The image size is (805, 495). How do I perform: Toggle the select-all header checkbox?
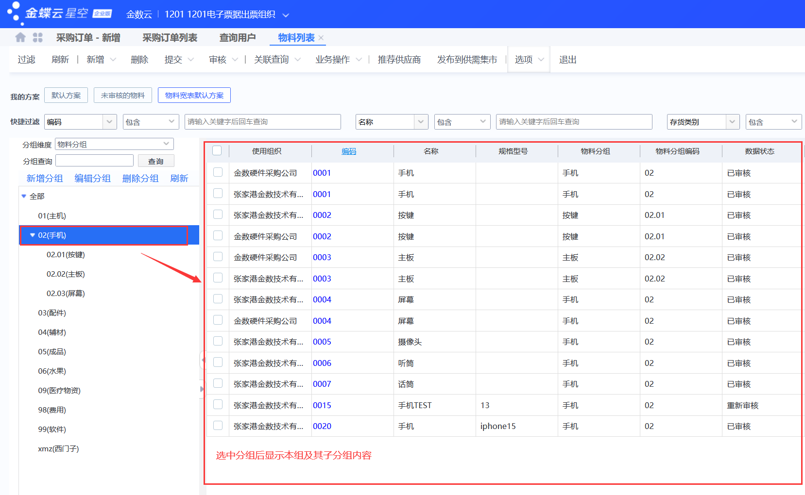217,151
